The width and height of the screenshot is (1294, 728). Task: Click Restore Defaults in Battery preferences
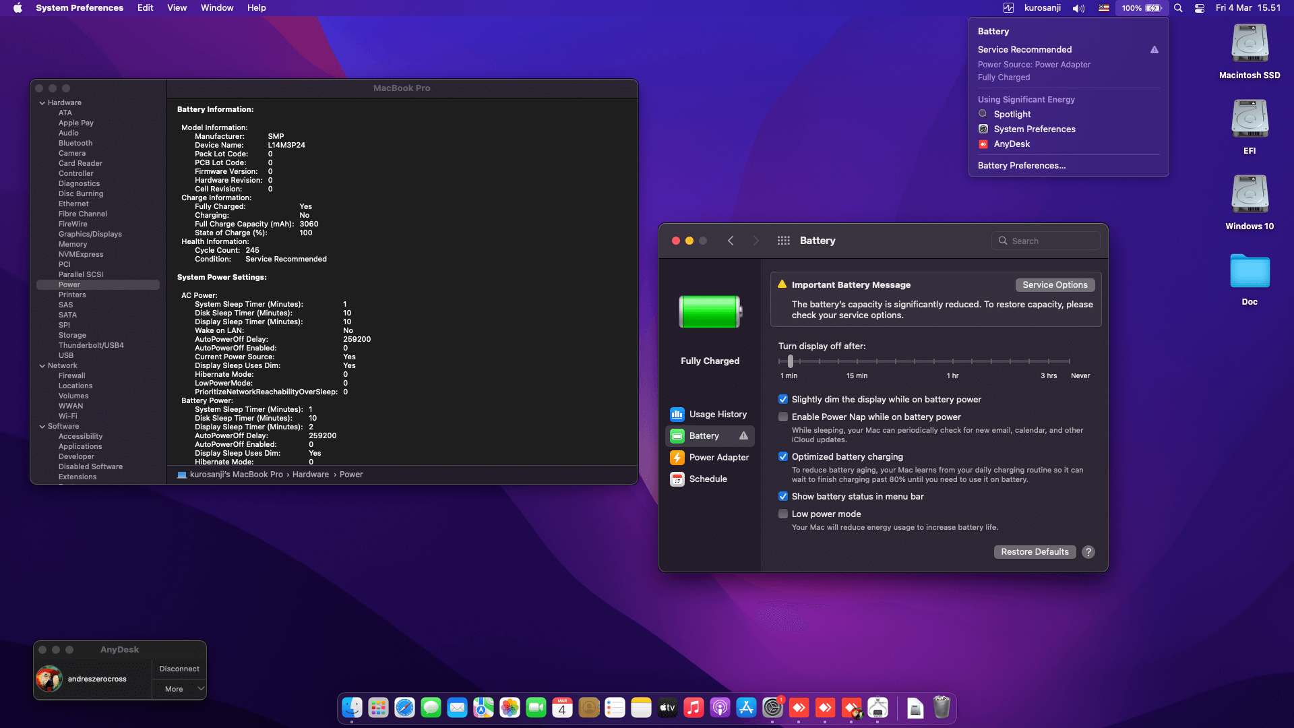pyautogui.click(x=1035, y=551)
